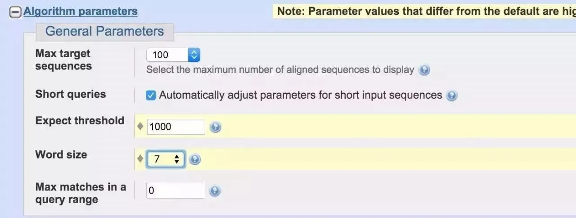Click help icon beside Short queries option
The height and width of the screenshot is (218, 576).
[452, 95]
